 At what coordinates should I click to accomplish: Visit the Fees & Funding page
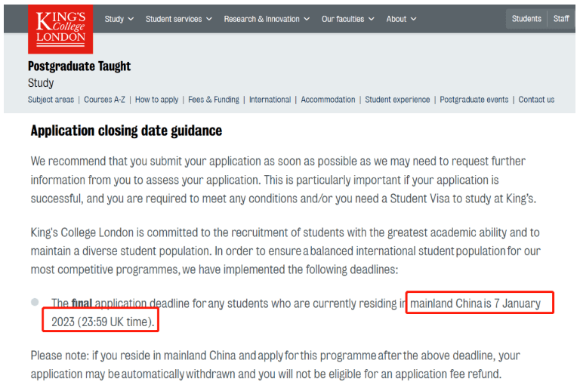pos(214,100)
